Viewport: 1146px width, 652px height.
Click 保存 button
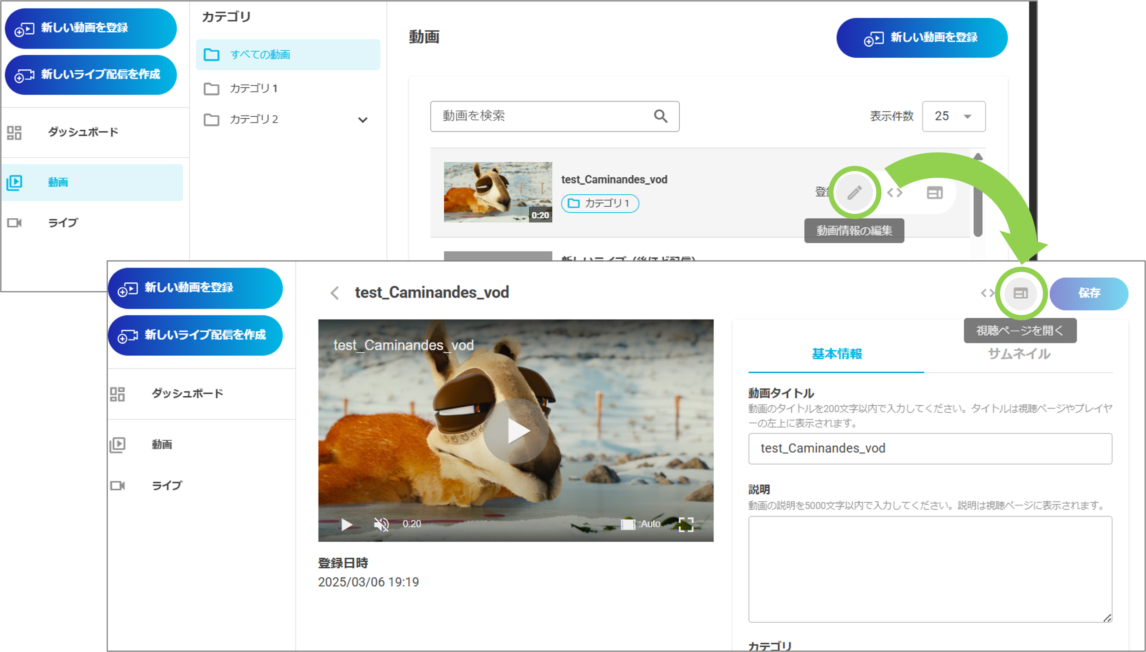pyautogui.click(x=1089, y=293)
